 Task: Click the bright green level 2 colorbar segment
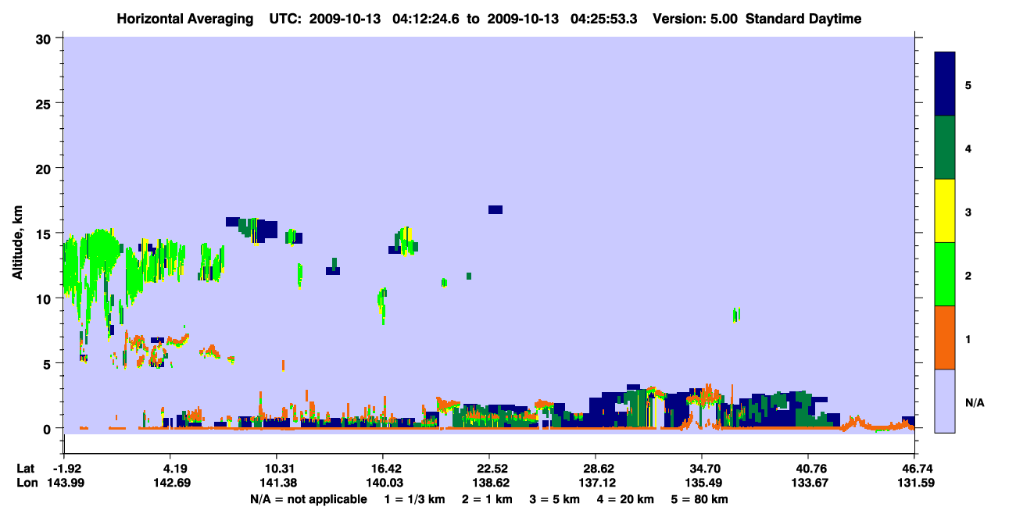pos(945,274)
